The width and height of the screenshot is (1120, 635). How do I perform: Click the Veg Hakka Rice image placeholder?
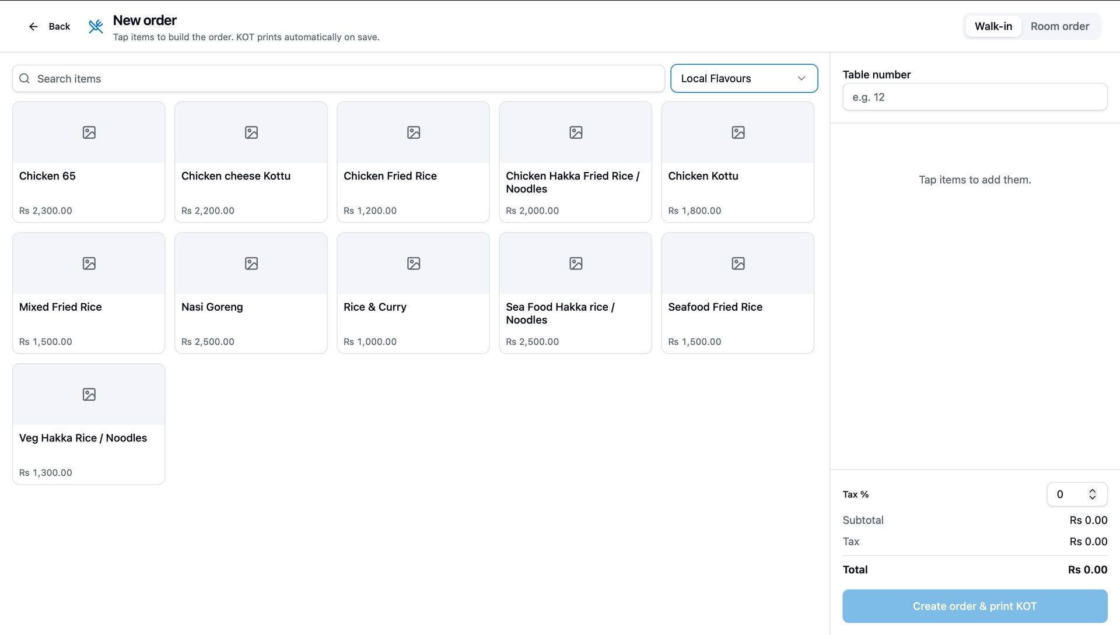click(89, 395)
